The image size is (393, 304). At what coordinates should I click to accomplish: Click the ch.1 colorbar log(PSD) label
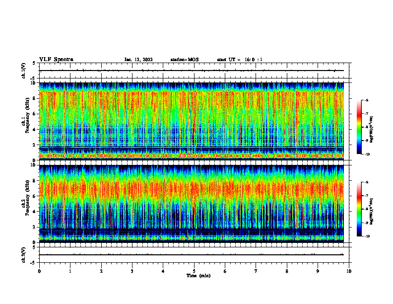(x=372, y=130)
